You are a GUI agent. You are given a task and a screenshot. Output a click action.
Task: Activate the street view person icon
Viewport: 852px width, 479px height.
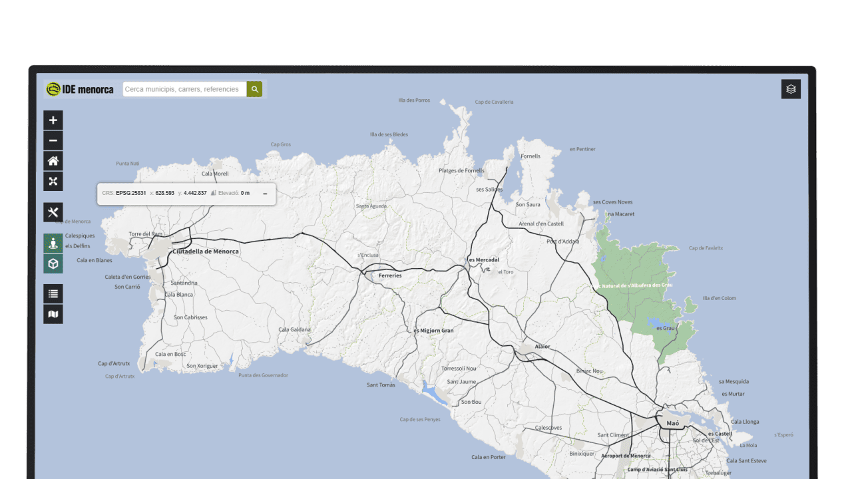[53, 243]
